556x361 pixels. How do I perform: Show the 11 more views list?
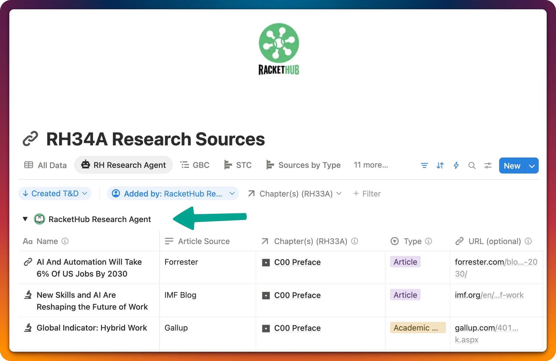coord(371,165)
